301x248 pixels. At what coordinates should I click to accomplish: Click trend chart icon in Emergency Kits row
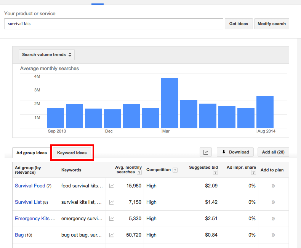(x=111, y=219)
